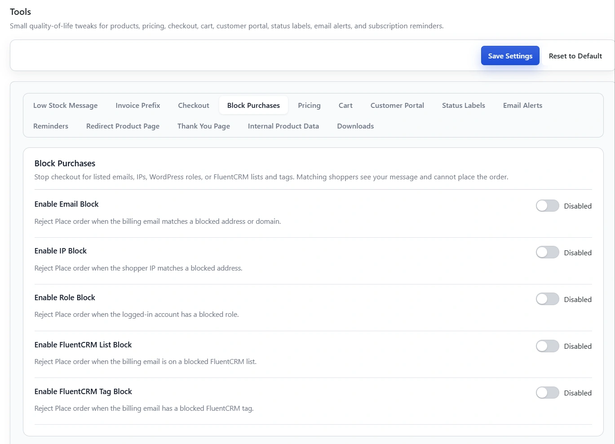Image resolution: width=615 pixels, height=444 pixels.
Task: Switch to Redirect Product Page tab
Action: pos(123,126)
